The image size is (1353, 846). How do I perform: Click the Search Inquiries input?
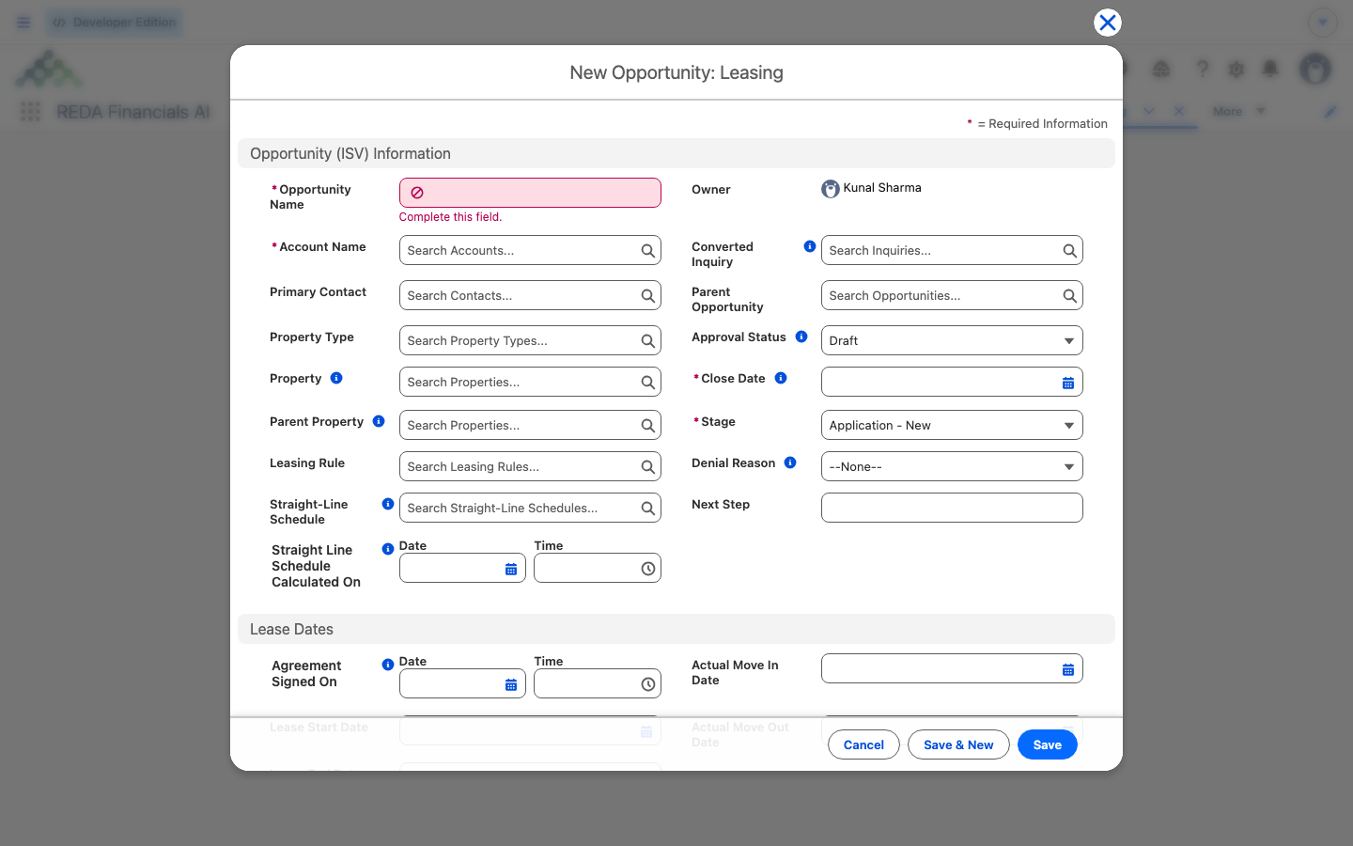click(x=952, y=251)
